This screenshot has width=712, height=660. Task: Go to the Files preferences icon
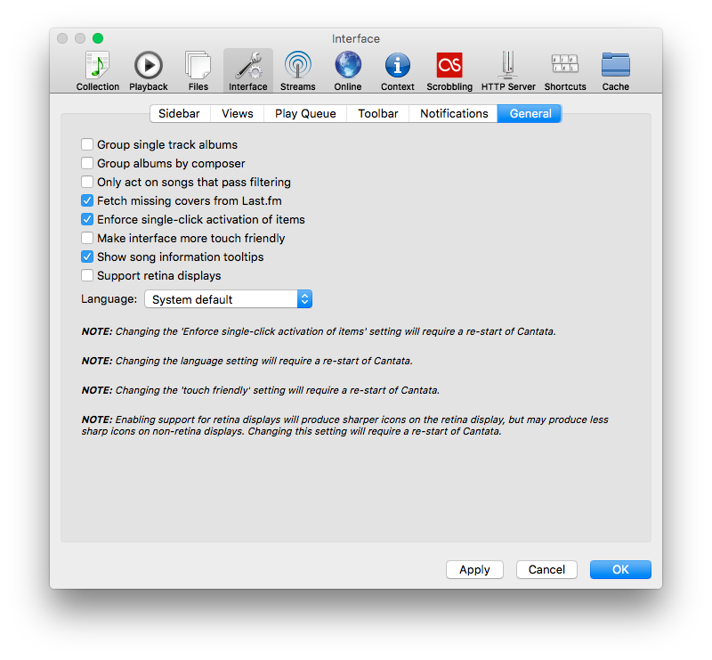click(198, 70)
